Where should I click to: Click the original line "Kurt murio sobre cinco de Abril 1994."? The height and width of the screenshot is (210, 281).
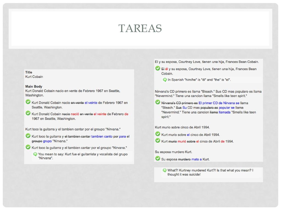coord(182,127)
